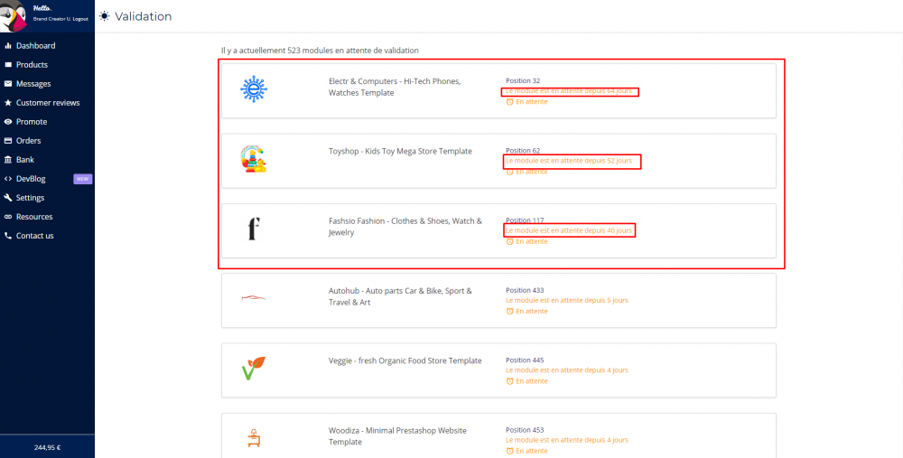Open the Resources menu item
The image size is (903, 458).
coord(34,217)
